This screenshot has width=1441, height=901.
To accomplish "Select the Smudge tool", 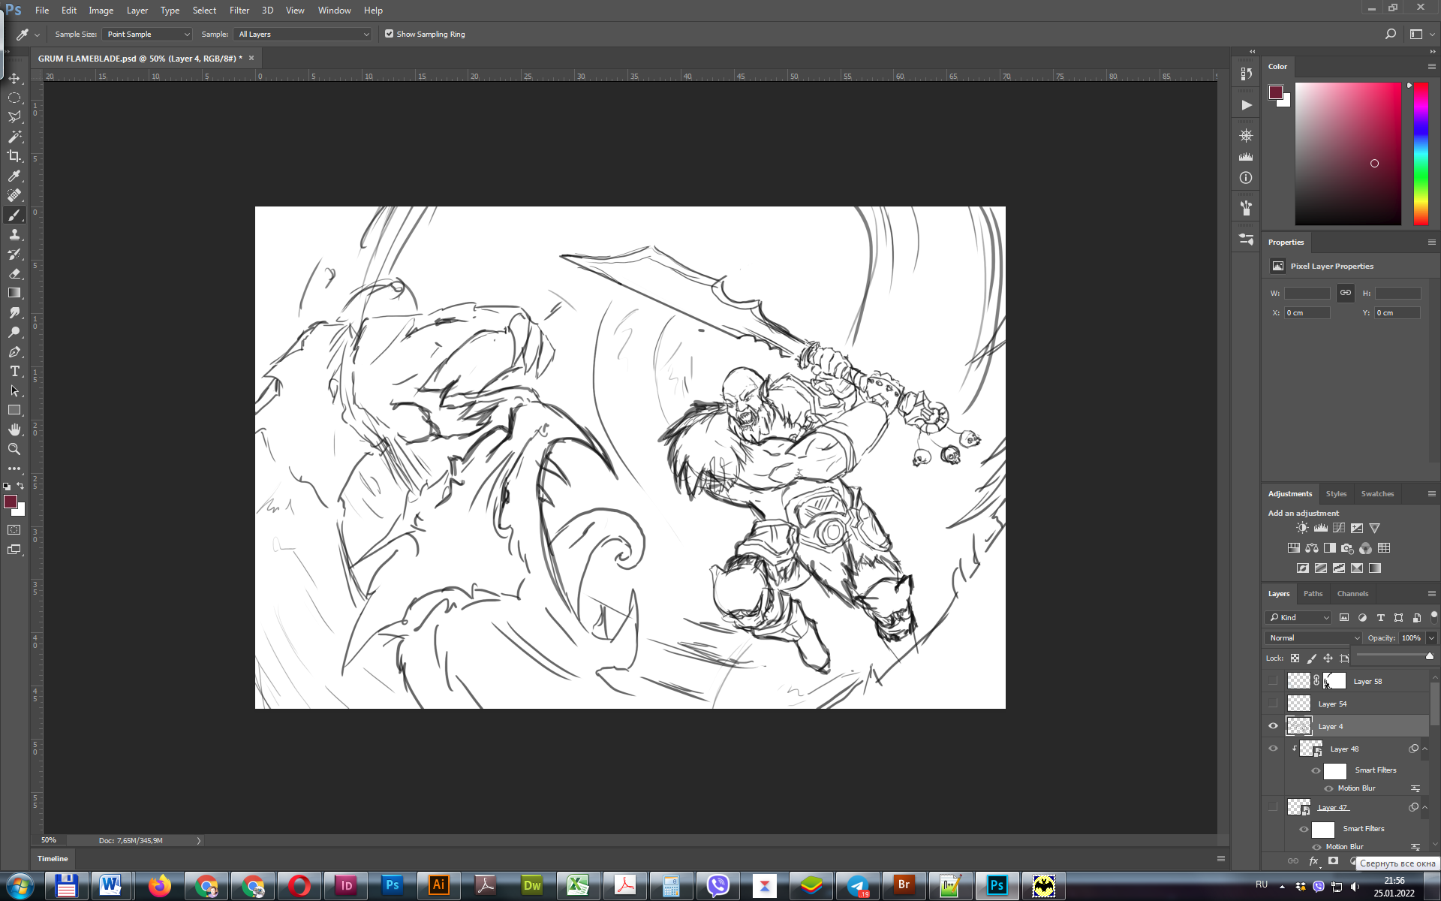I will tap(14, 312).
